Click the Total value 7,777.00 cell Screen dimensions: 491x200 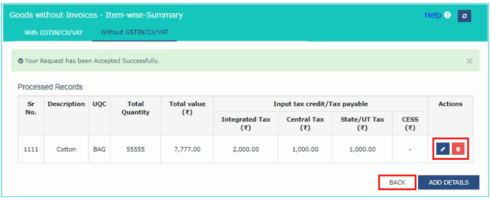point(187,149)
